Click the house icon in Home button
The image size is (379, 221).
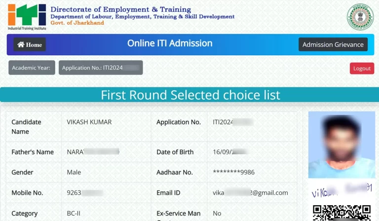pyautogui.click(x=21, y=45)
